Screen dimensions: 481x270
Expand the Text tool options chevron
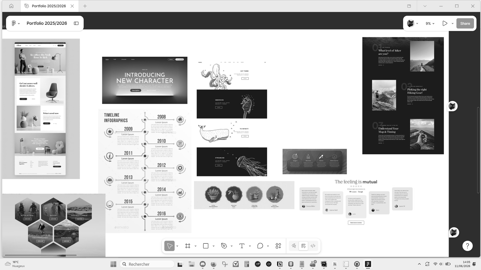click(250, 246)
